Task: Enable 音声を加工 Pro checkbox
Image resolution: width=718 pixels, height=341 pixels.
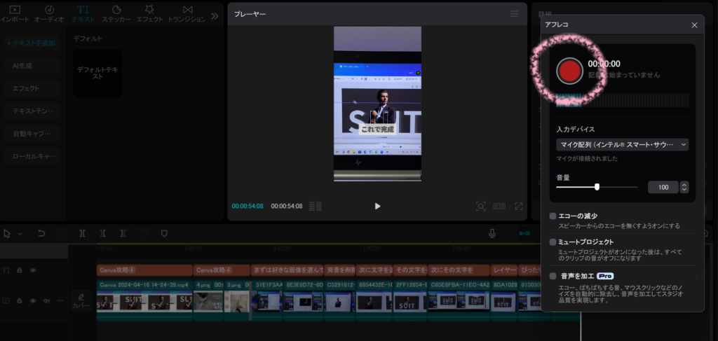Action: point(553,276)
